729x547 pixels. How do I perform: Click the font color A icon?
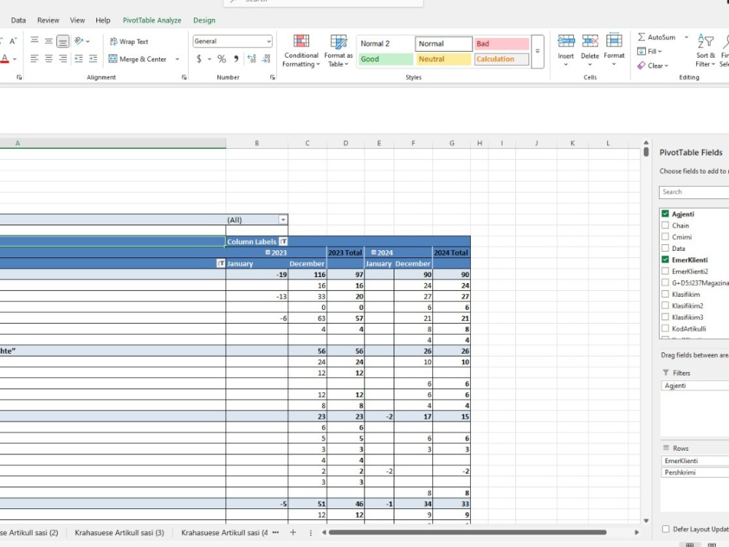pos(4,58)
